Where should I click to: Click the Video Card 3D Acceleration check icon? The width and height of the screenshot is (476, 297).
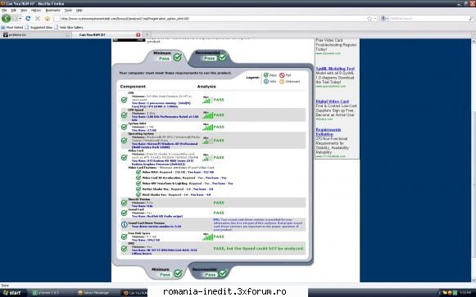click(x=138, y=178)
